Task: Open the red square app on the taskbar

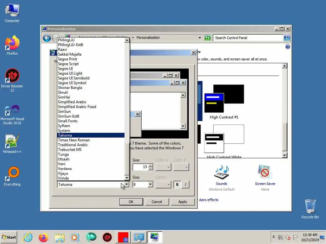Action: point(123,237)
